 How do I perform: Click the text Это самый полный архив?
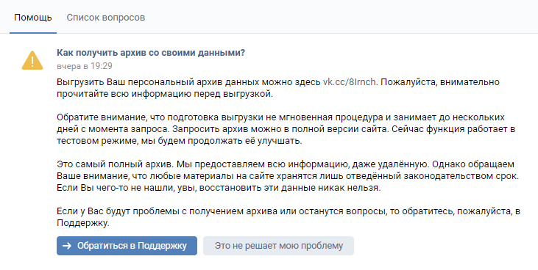[x=116, y=164]
